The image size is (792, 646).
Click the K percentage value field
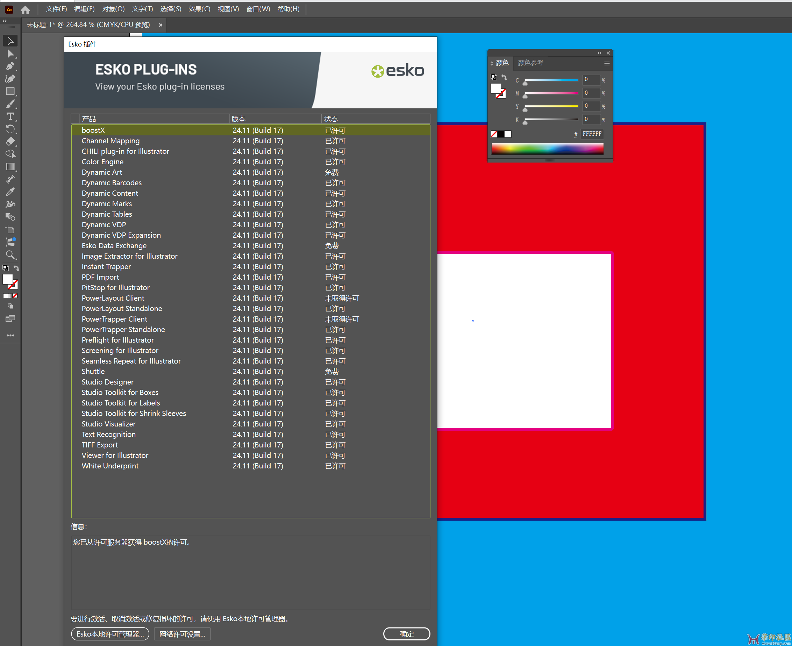pos(591,119)
